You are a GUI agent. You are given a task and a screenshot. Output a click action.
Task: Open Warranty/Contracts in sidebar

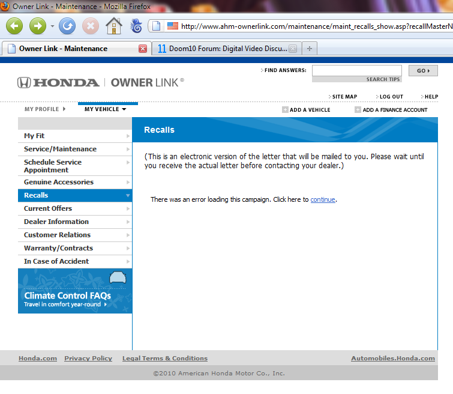[75, 248]
